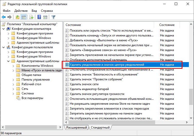
Task: Expand the Рабочий стол tree node
Action: pyautogui.click(x=13, y=84)
